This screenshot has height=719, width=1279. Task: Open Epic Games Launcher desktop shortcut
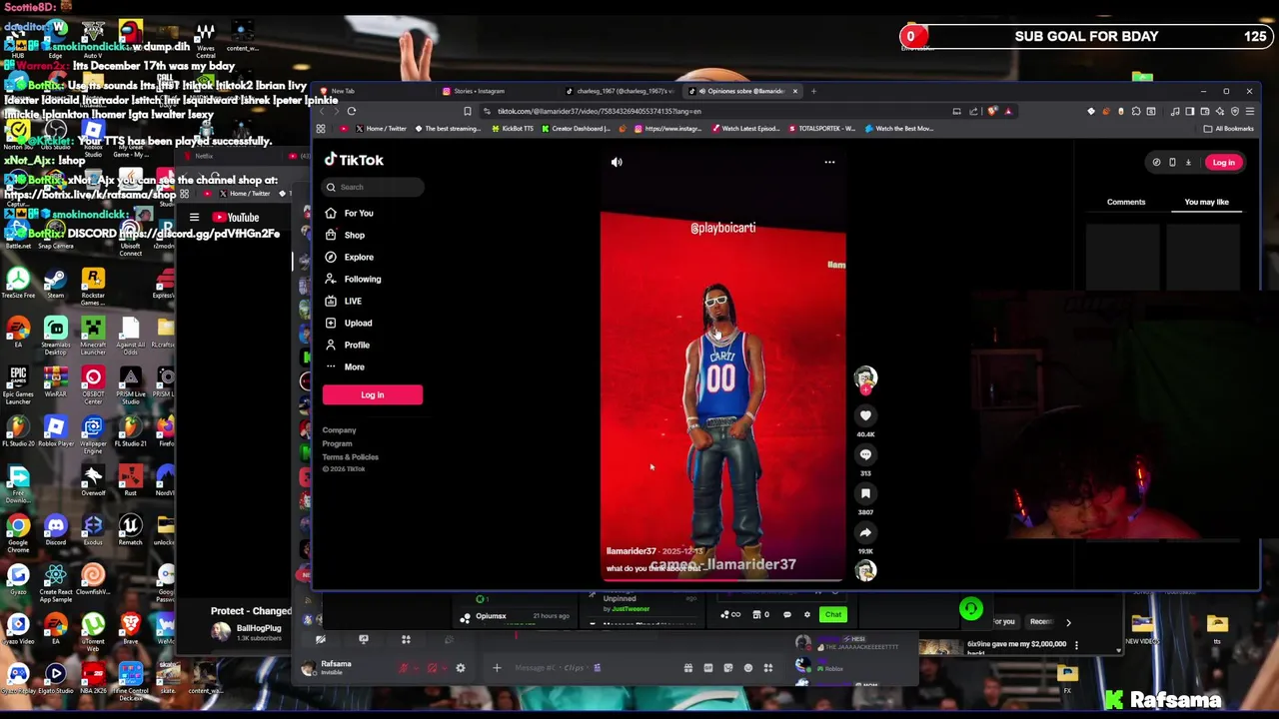18,384
